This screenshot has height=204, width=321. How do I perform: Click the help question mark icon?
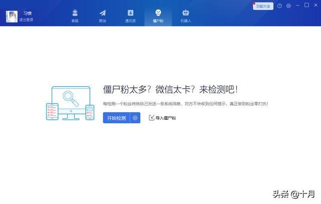(279, 6)
